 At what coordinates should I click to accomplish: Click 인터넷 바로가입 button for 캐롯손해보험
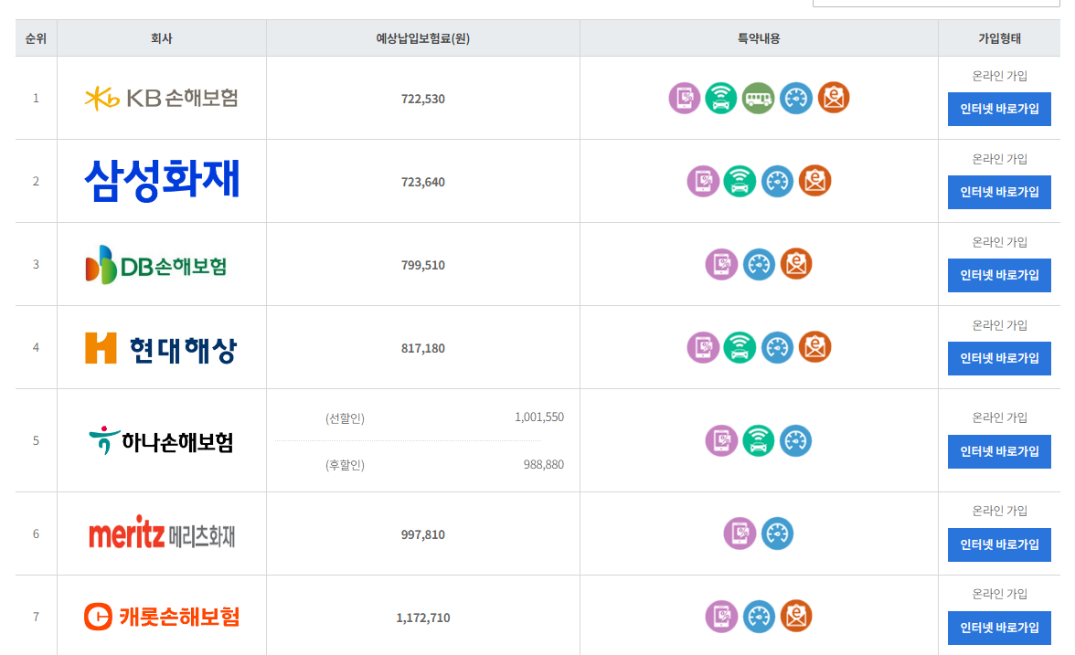tap(999, 628)
